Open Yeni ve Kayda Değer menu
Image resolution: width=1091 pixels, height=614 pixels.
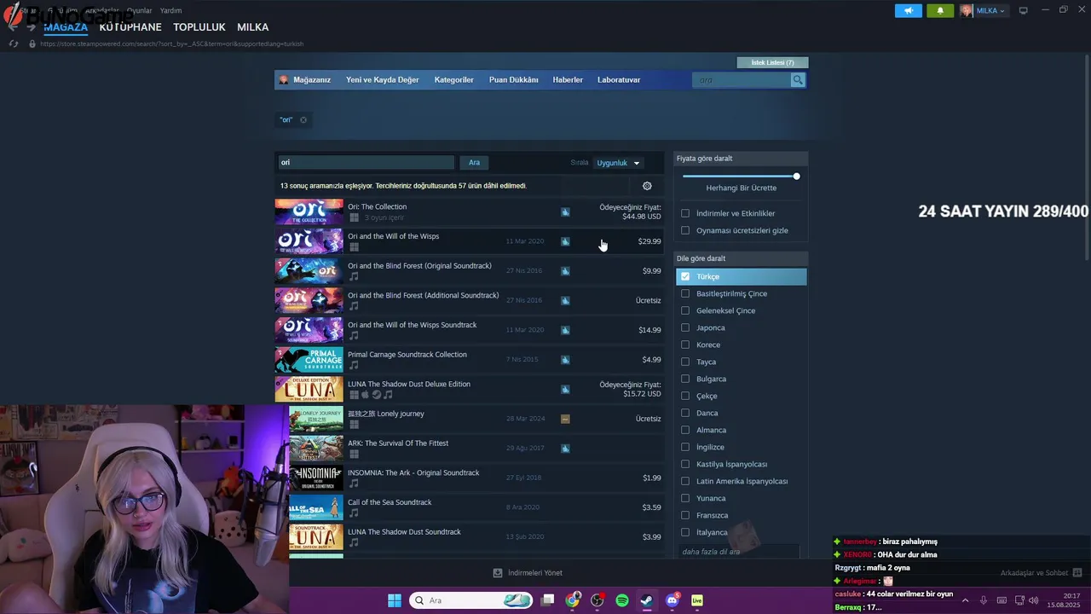383,80
